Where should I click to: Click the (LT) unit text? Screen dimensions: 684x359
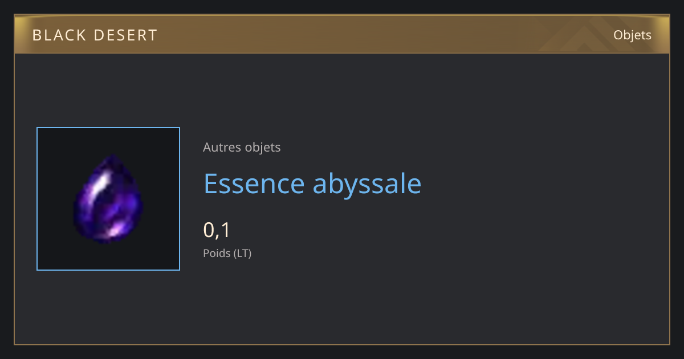click(242, 253)
